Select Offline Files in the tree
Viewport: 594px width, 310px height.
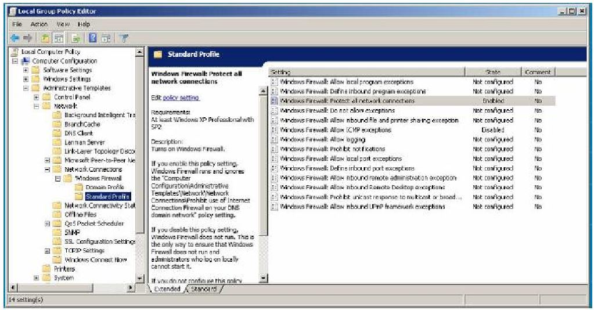[x=80, y=214]
